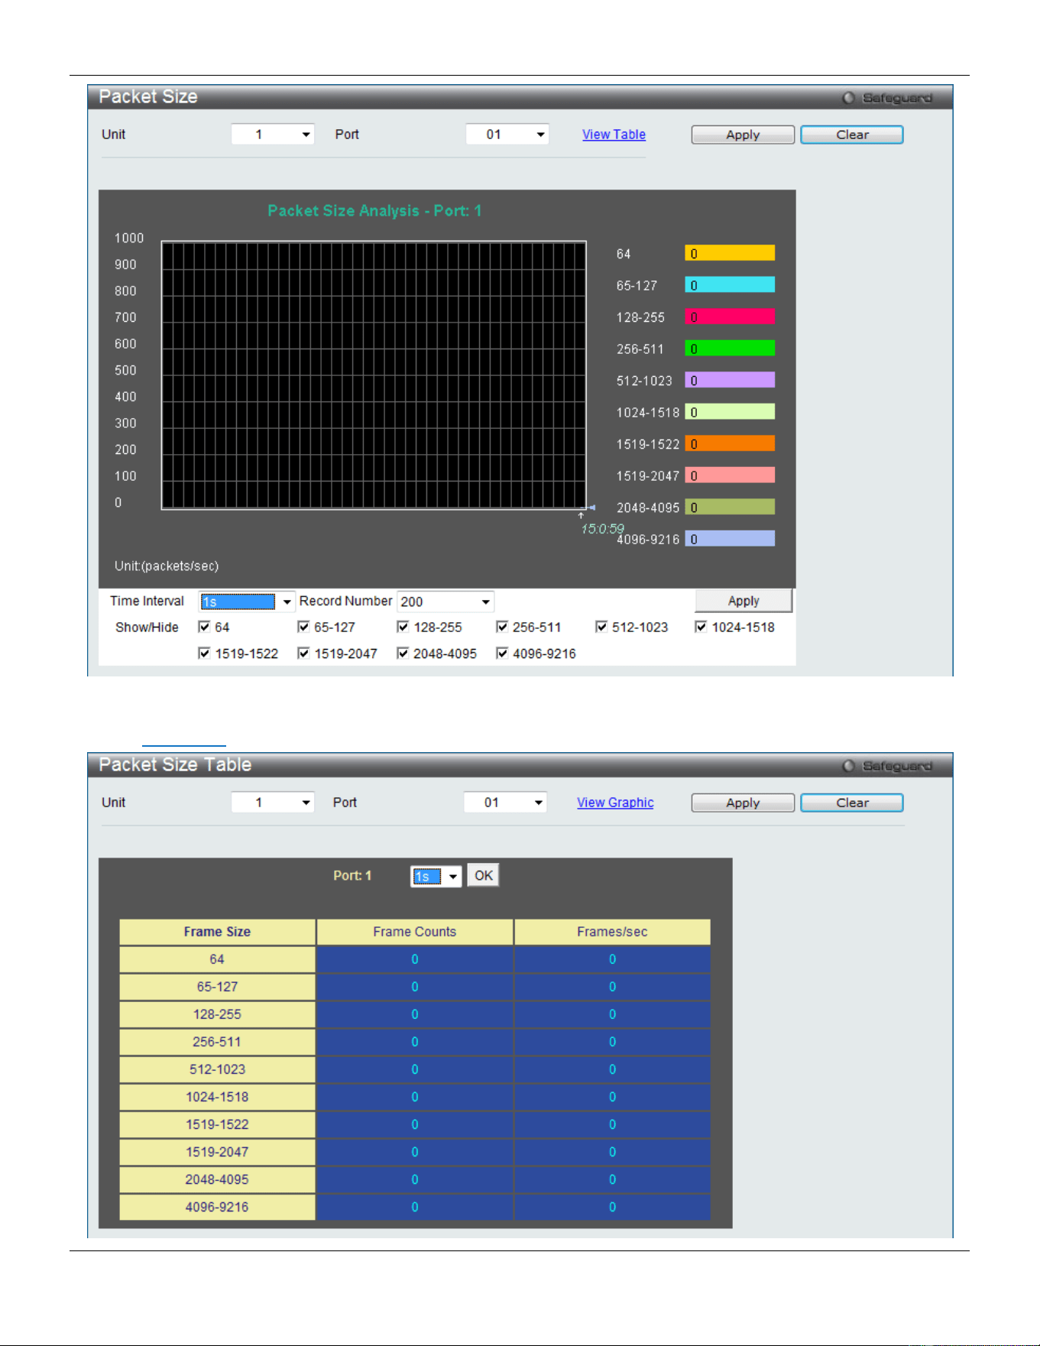Click the pale green 1024-1518 legend swatch
Viewport: 1040px width, 1346px height.
[x=730, y=412]
